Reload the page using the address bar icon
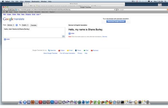The width and height of the screenshot is (168, 108). (x=115, y=10)
